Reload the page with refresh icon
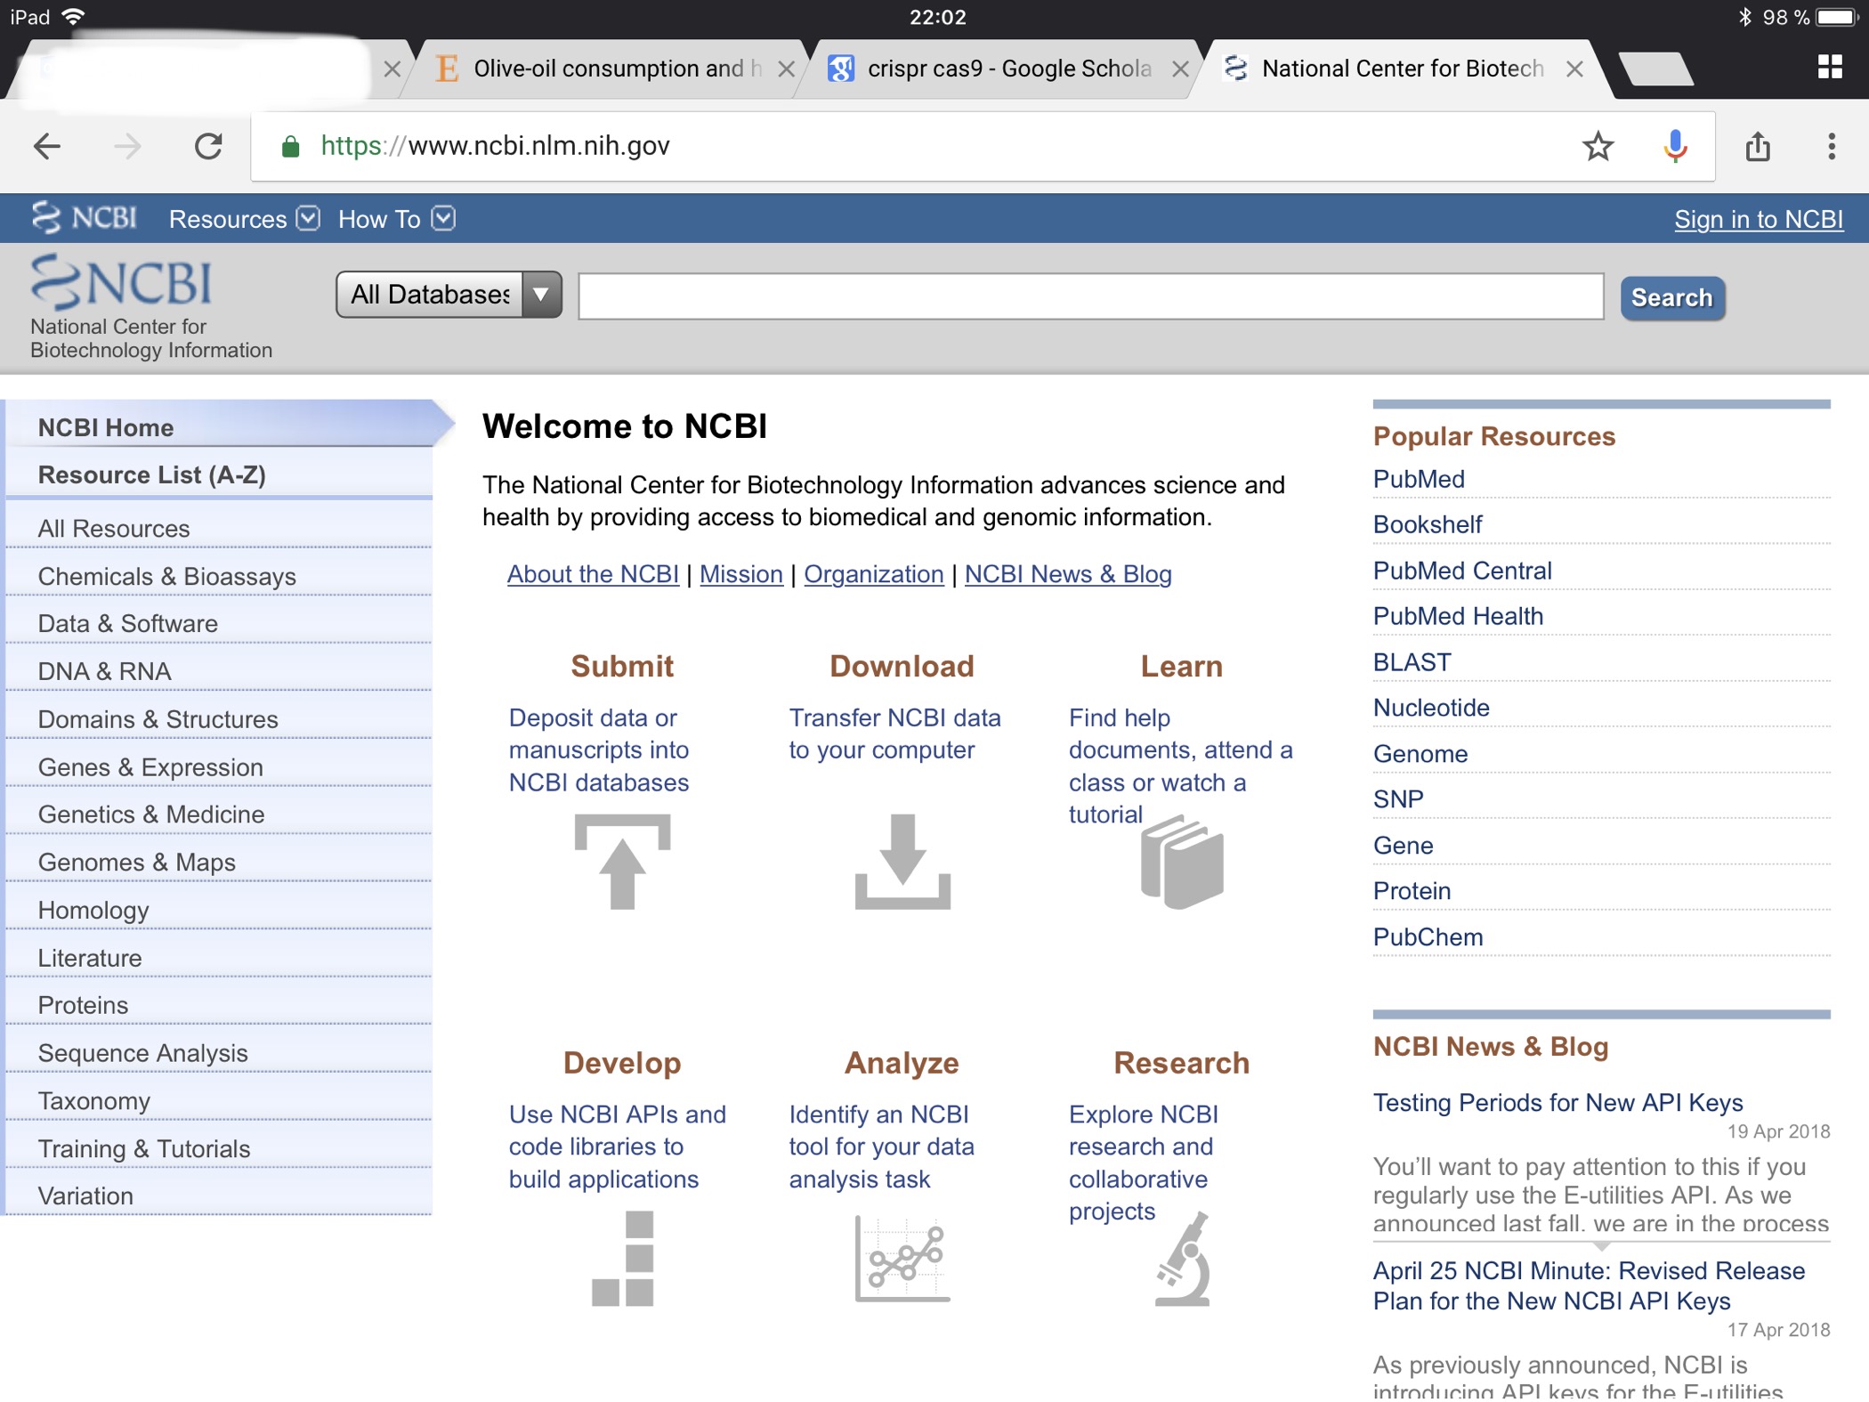 click(x=208, y=146)
